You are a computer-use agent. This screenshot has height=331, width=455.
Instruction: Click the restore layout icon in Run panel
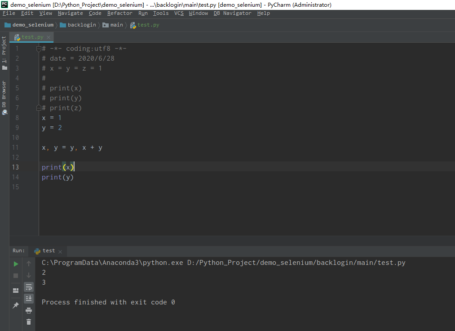point(16,291)
